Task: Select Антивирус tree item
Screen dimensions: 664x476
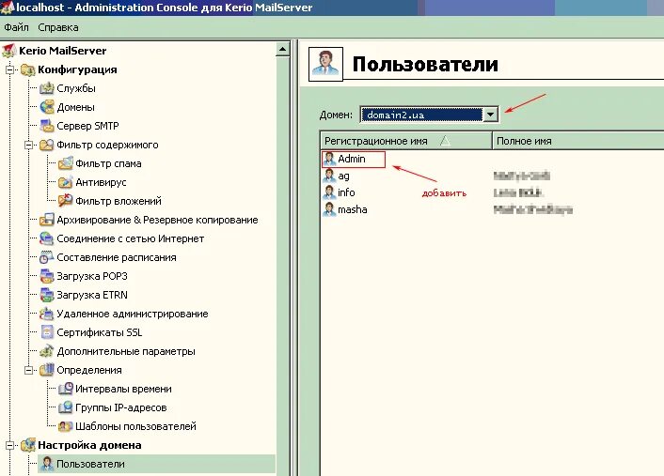Action: (x=101, y=183)
